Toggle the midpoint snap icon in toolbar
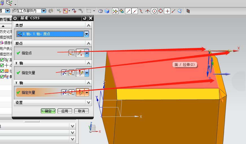This screenshot has width=246, height=144. (135, 11)
